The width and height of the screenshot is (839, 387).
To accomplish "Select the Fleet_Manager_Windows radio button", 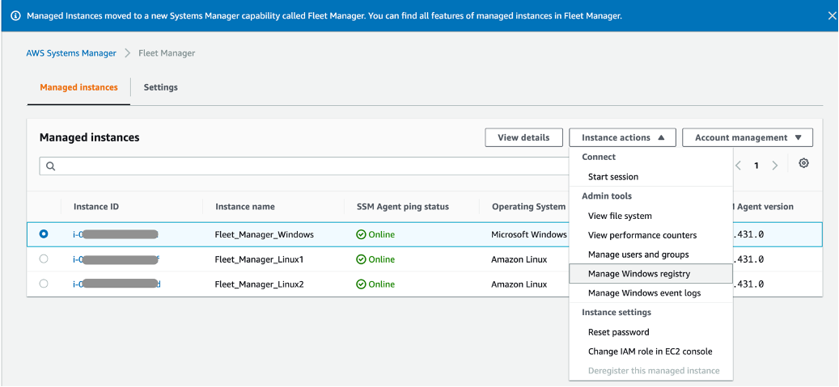I will [x=44, y=234].
